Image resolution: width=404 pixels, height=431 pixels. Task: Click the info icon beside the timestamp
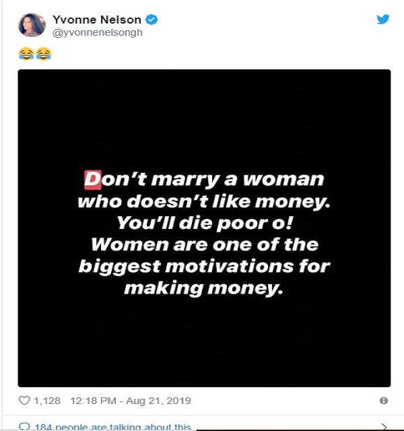(x=384, y=401)
